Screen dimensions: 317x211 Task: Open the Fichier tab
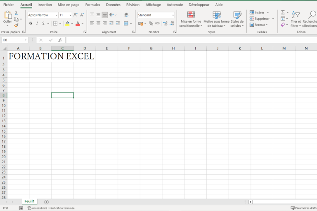point(9,5)
